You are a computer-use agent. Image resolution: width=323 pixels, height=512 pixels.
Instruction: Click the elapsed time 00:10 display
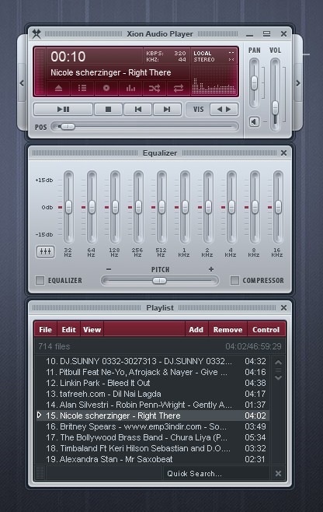[68, 57]
